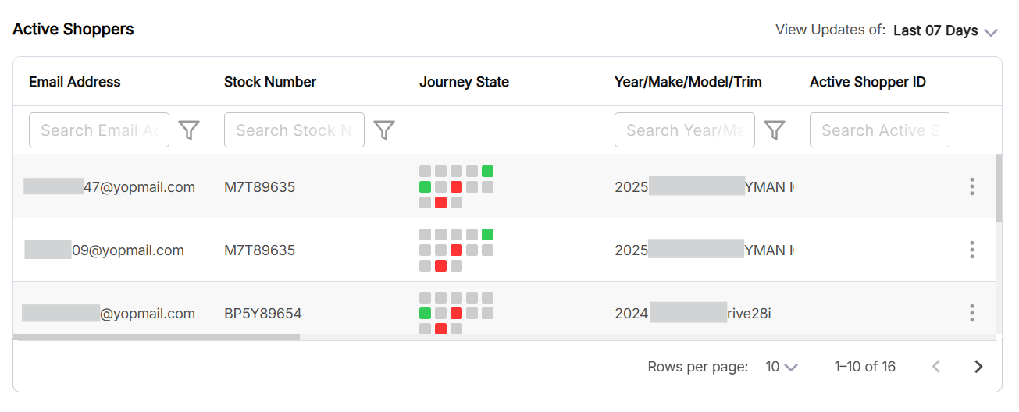This screenshot has width=1019, height=412.
Task: Click the Search Year/Make/Model field
Action: pos(685,130)
